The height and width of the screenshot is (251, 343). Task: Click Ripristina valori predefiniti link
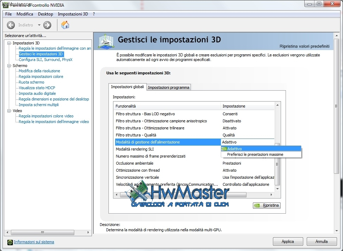click(304, 46)
